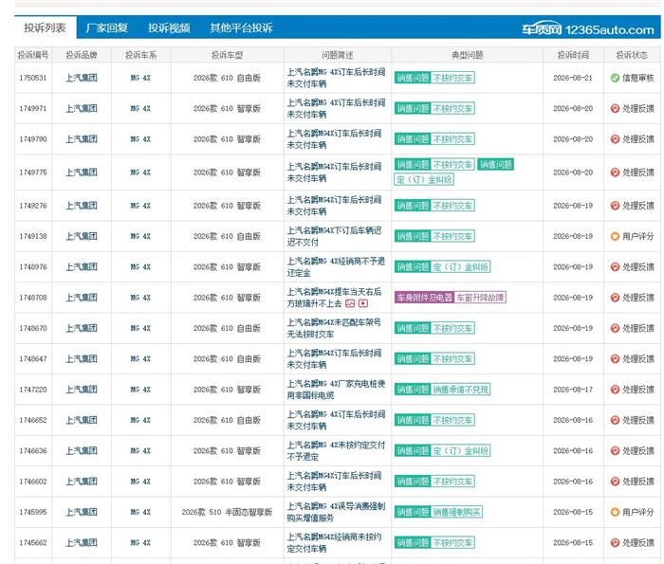Viewport: 664px width, 564px height.
Task: Click 销售问题 tag in complaint 1749138
Action: pyautogui.click(x=413, y=236)
